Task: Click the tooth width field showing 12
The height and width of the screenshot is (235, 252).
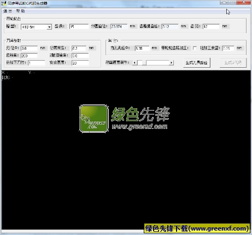Action: pyautogui.click(x=211, y=27)
